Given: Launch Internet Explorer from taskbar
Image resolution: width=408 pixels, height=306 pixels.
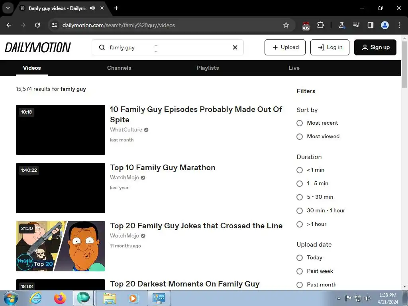Looking at the screenshot, I should (35, 298).
